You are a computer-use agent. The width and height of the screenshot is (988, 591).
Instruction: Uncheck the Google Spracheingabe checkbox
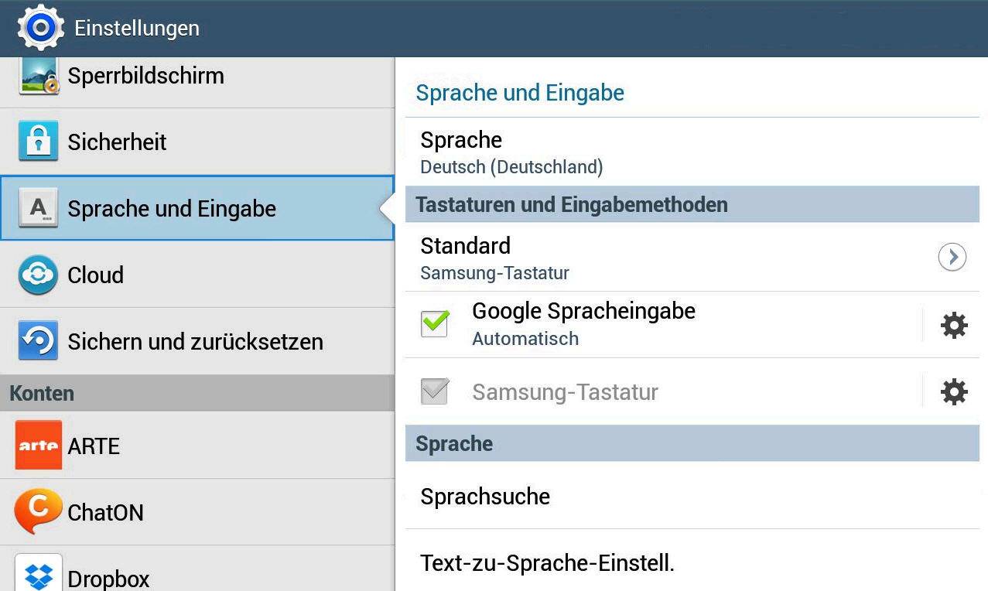click(x=435, y=323)
